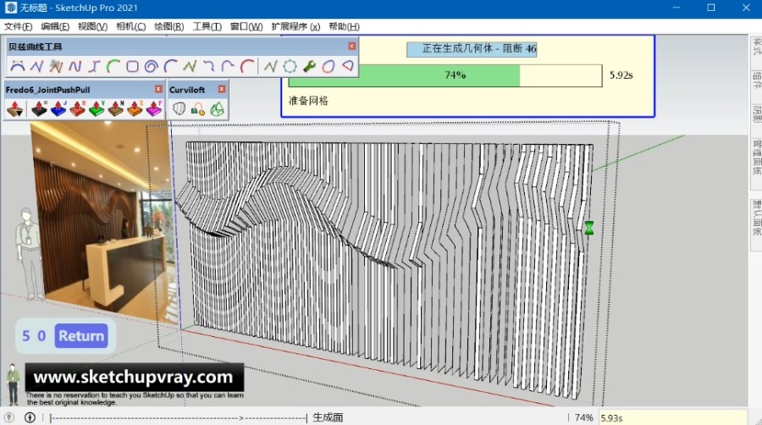Select the green Vector Push Pull V tool
Viewport: 762px width, 425px height.
coord(97,109)
